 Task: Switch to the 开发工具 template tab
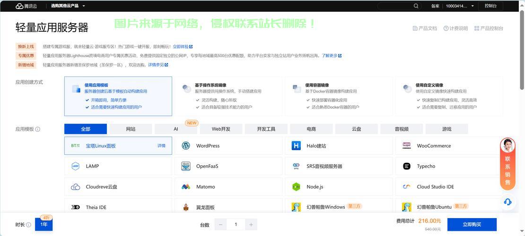[266, 129]
